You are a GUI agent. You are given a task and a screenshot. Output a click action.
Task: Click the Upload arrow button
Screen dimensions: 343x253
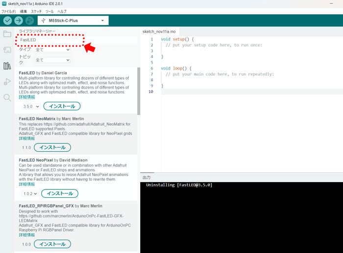[x=19, y=21]
